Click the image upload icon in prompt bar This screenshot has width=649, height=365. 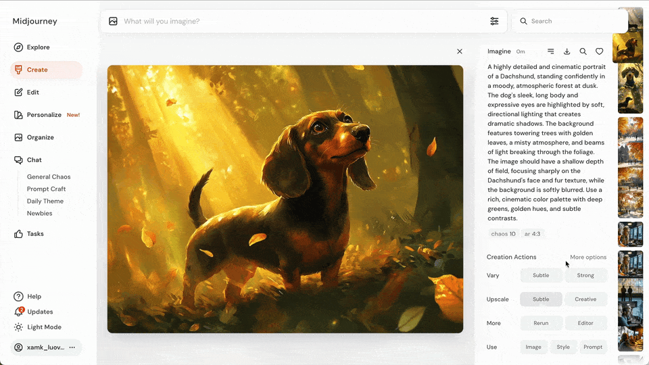click(113, 21)
